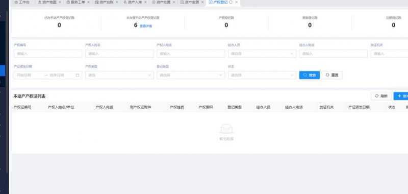This screenshot has height=194, width=408.
Task: Focus the 产权人电话 input field
Action: coord(191,54)
